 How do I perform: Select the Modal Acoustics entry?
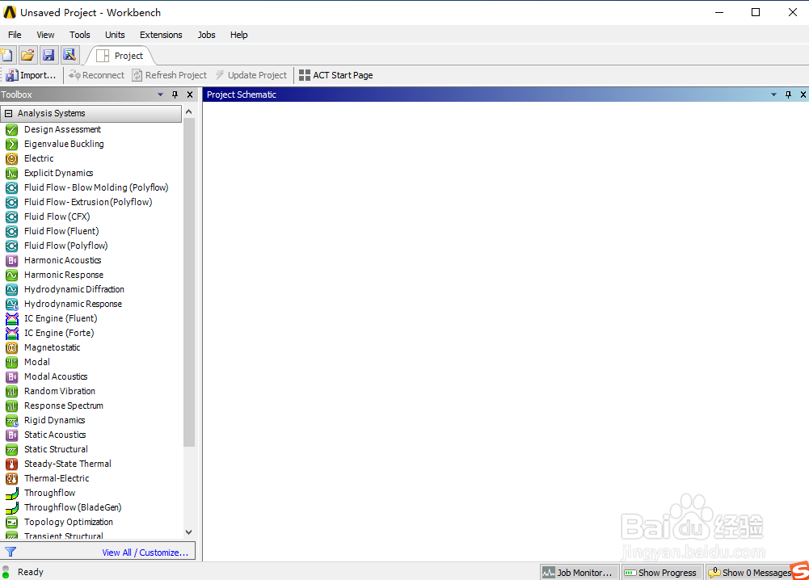click(x=56, y=377)
